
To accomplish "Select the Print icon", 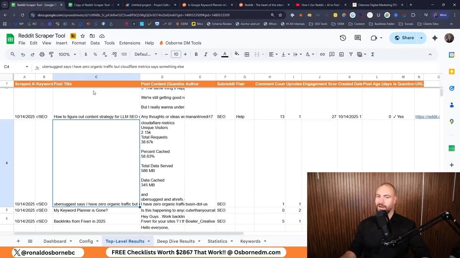I will pyautogui.click(x=42, y=54).
